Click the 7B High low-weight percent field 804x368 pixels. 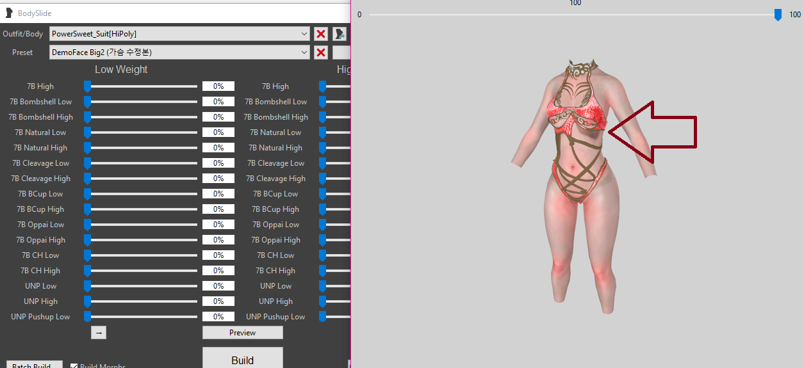click(218, 86)
